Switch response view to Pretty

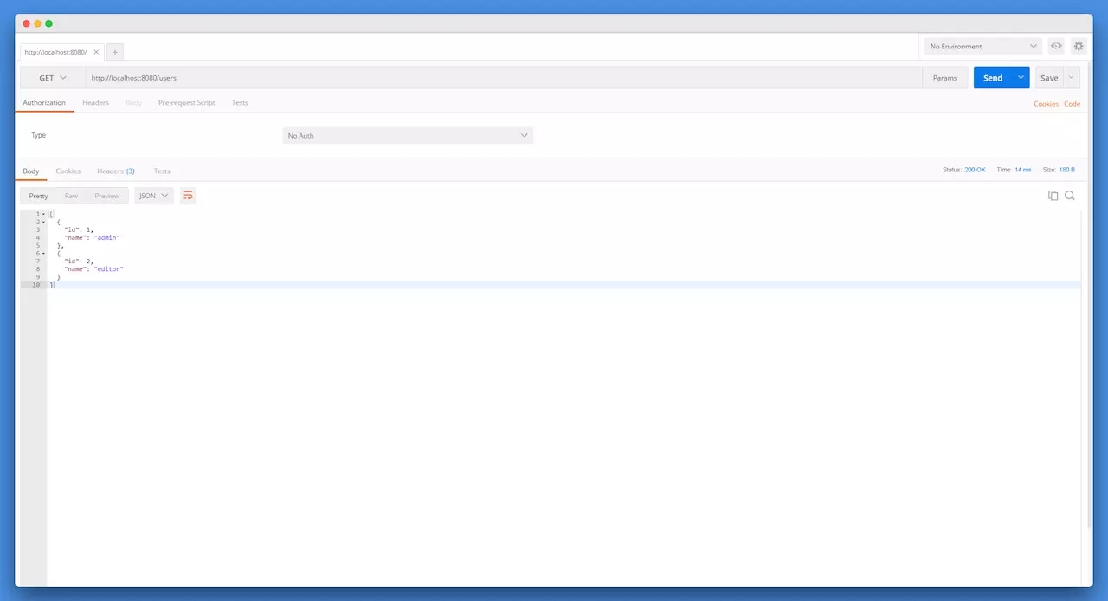click(38, 196)
